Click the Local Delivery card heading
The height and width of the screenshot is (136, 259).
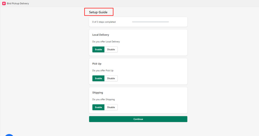pyautogui.click(x=101, y=35)
